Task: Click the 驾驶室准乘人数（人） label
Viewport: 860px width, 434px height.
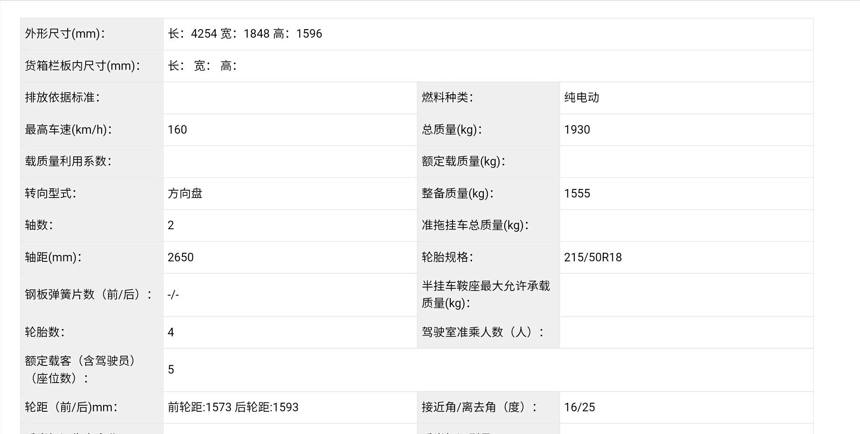Action: coord(483,332)
